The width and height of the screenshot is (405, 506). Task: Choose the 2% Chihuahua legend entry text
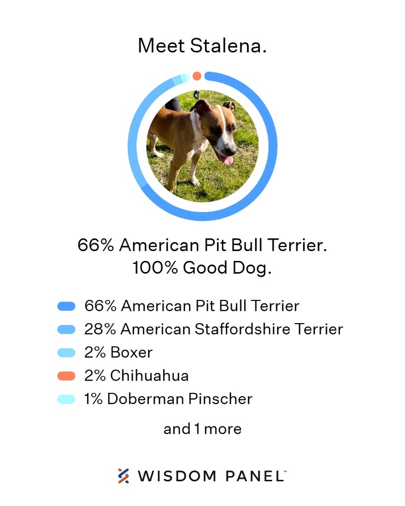coord(136,376)
